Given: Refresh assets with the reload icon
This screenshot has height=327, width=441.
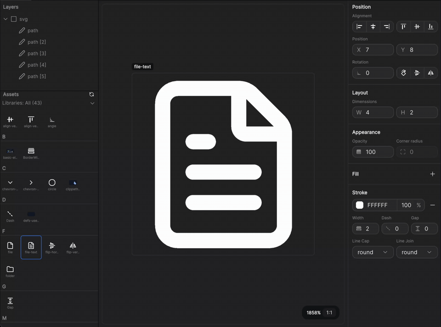Looking at the screenshot, I should (x=91, y=94).
